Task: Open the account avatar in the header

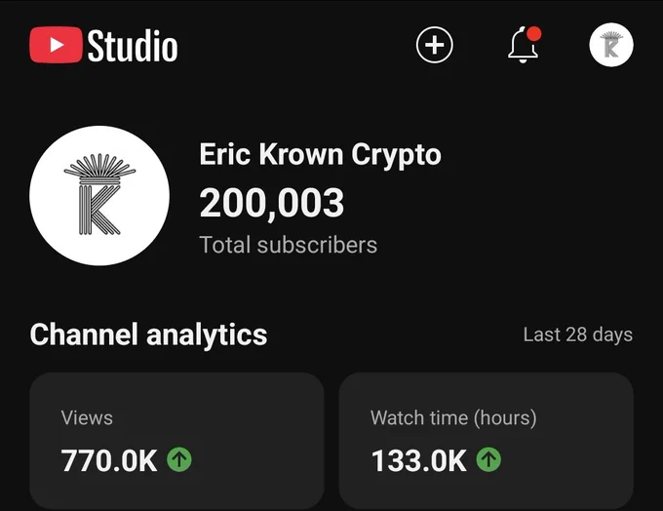Action: [611, 45]
